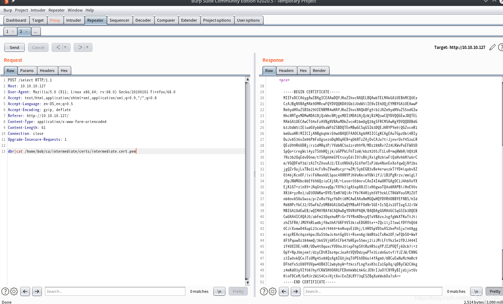Show response Raw view

[269, 71]
